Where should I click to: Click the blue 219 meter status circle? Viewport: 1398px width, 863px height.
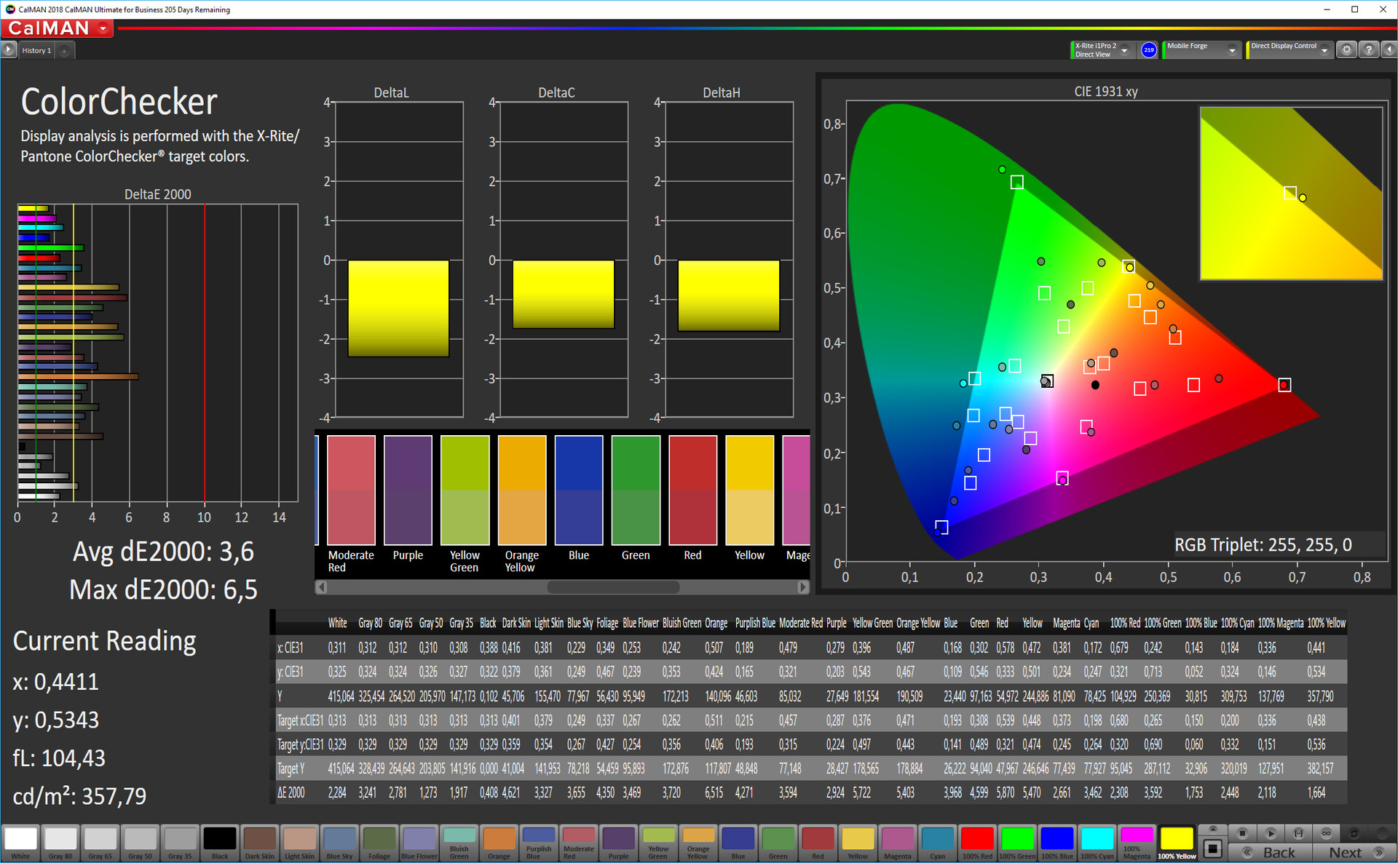(x=1149, y=50)
